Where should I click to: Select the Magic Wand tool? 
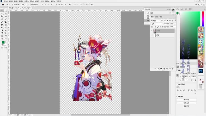(x=6, y=14)
